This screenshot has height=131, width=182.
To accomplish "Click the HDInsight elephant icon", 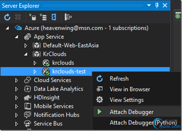I will pyautogui.click(x=27, y=97).
